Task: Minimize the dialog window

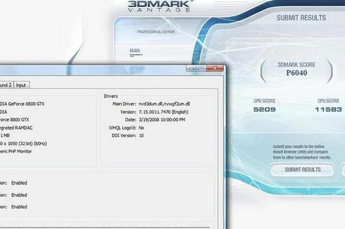Action: click(x=191, y=68)
